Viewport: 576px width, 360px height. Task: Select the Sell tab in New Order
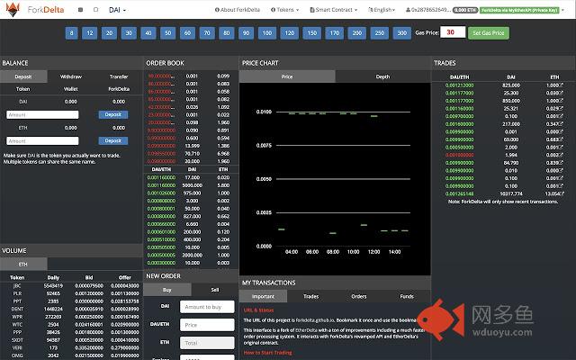pyautogui.click(x=215, y=290)
